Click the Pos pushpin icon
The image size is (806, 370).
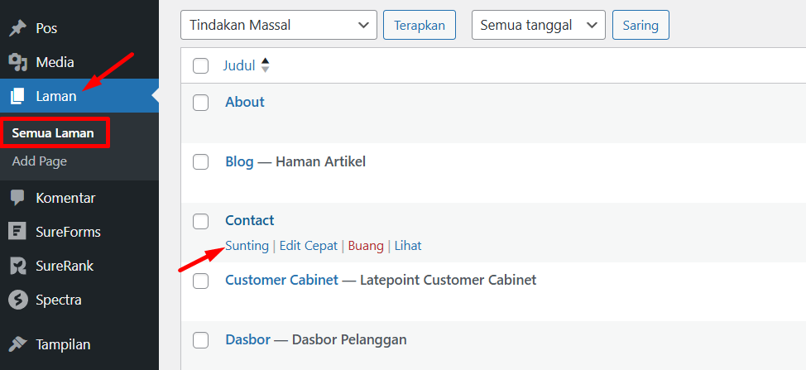[x=17, y=29]
